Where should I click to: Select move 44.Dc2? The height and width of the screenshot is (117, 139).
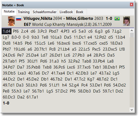point(9,79)
